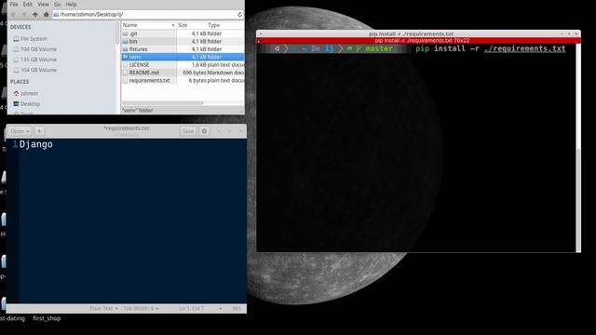Click the file list horizontal scrollbar
Image resolution: width=596 pixels, height=335 pixels.
pyautogui.click(x=163, y=103)
